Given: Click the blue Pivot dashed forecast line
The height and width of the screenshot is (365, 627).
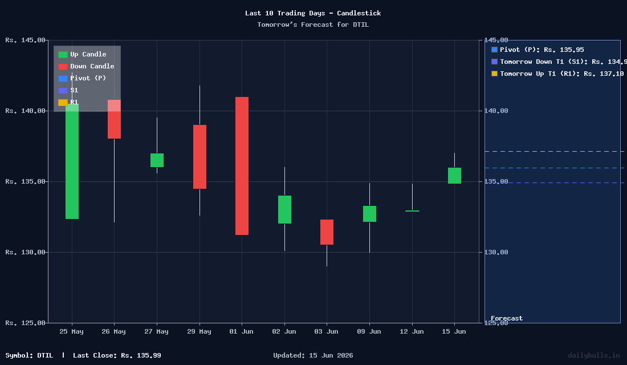Looking at the screenshot, I should (554, 168).
